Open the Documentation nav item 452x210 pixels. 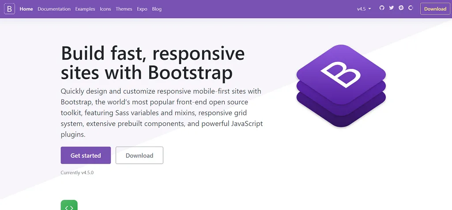(54, 9)
